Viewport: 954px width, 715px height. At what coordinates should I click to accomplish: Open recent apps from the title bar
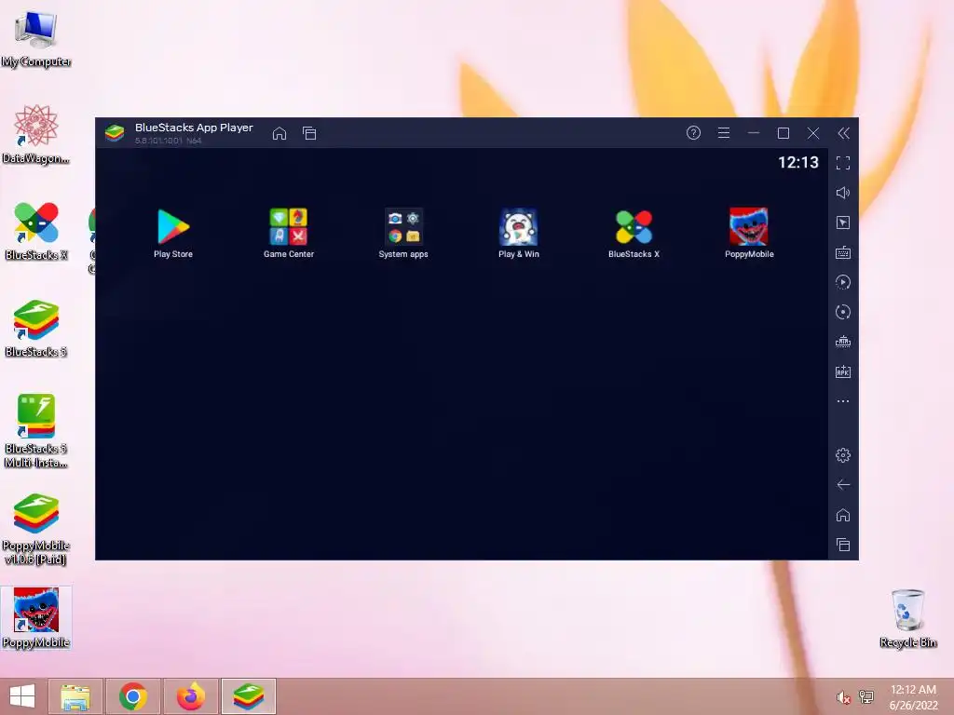309,133
